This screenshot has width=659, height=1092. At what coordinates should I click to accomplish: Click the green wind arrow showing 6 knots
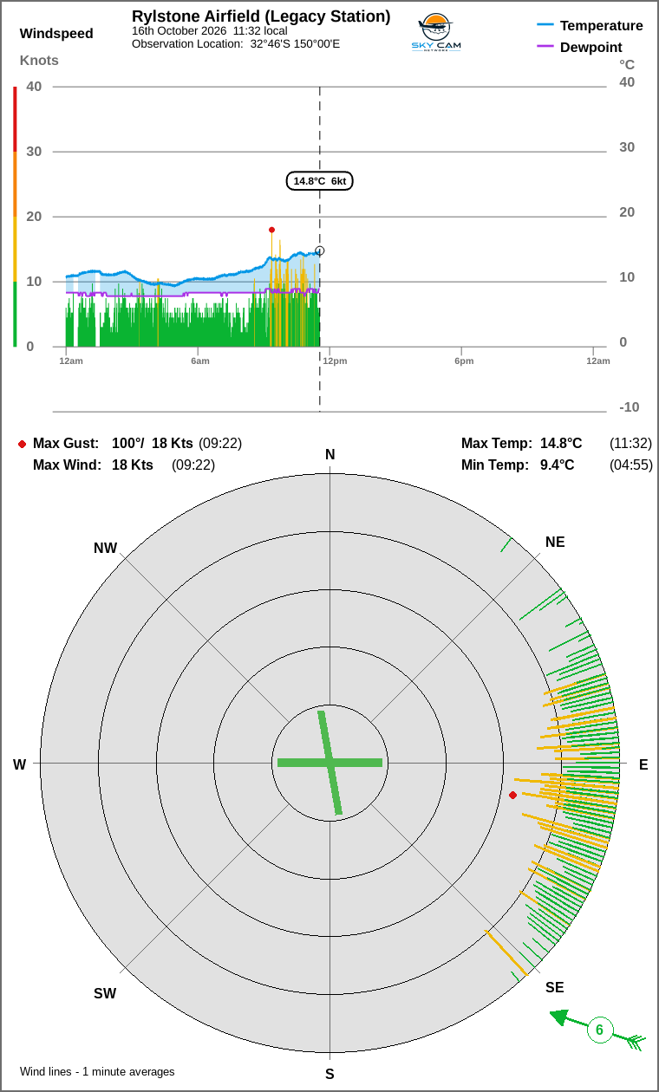pyautogui.click(x=598, y=1030)
